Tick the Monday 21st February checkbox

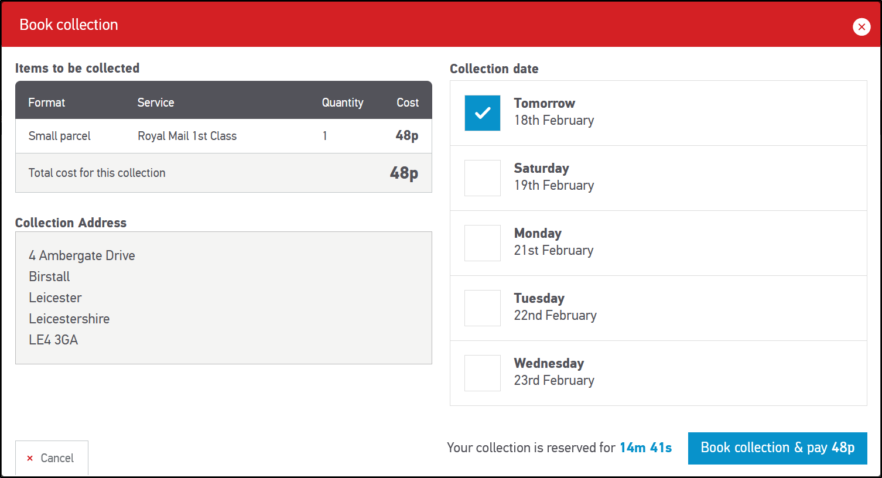[483, 243]
